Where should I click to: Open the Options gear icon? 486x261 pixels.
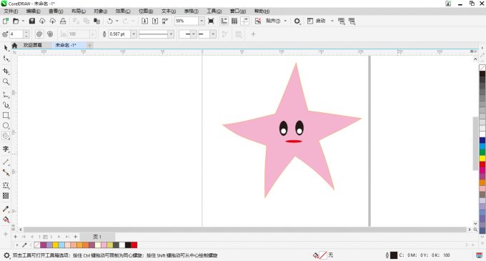pyautogui.click(x=297, y=21)
